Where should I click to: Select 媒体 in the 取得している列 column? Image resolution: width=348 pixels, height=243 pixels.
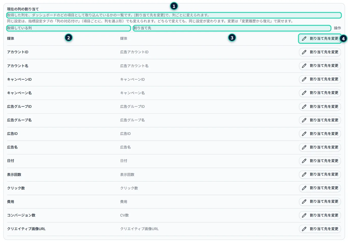coord(11,38)
